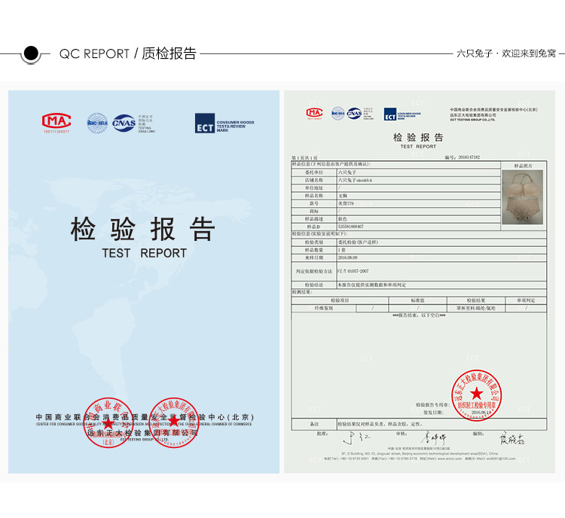Click the small 'TEST REPORT' subtitle on report page
The width and height of the screenshot is (565, 518).
pos(418,147)
